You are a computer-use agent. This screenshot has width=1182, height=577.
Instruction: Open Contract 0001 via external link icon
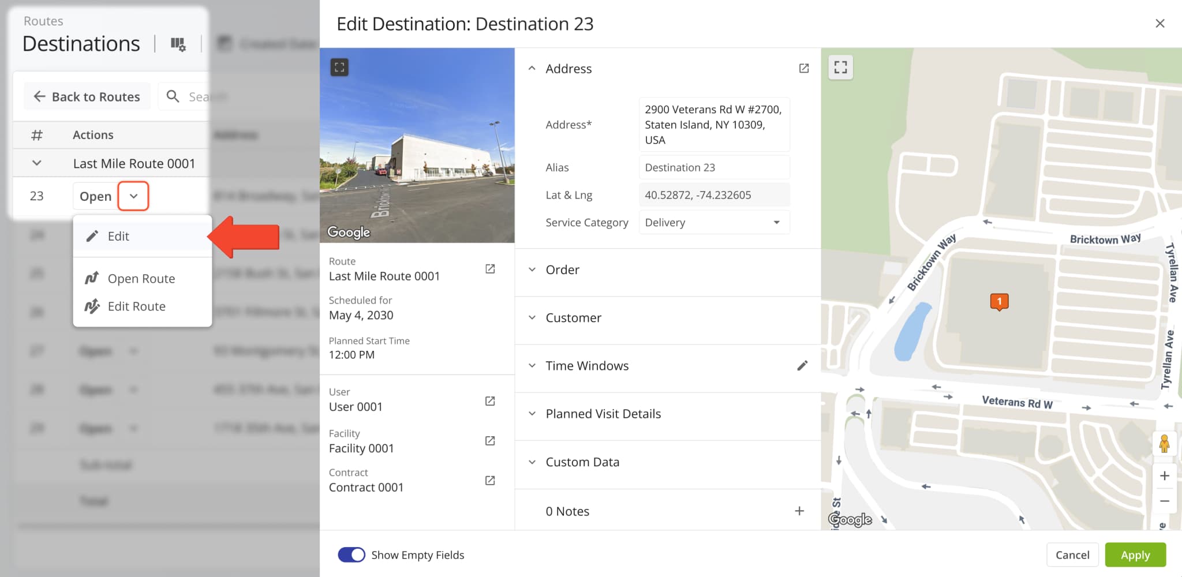(x=490, y=479)
